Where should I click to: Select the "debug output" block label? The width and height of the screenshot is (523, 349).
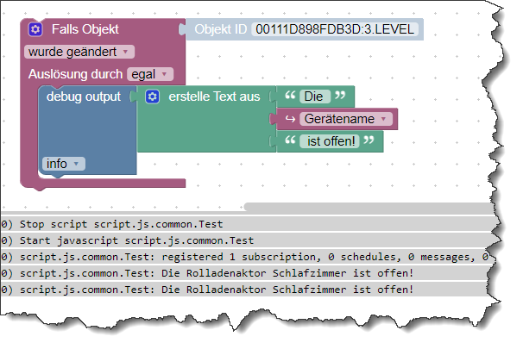[x=83, y=97]
